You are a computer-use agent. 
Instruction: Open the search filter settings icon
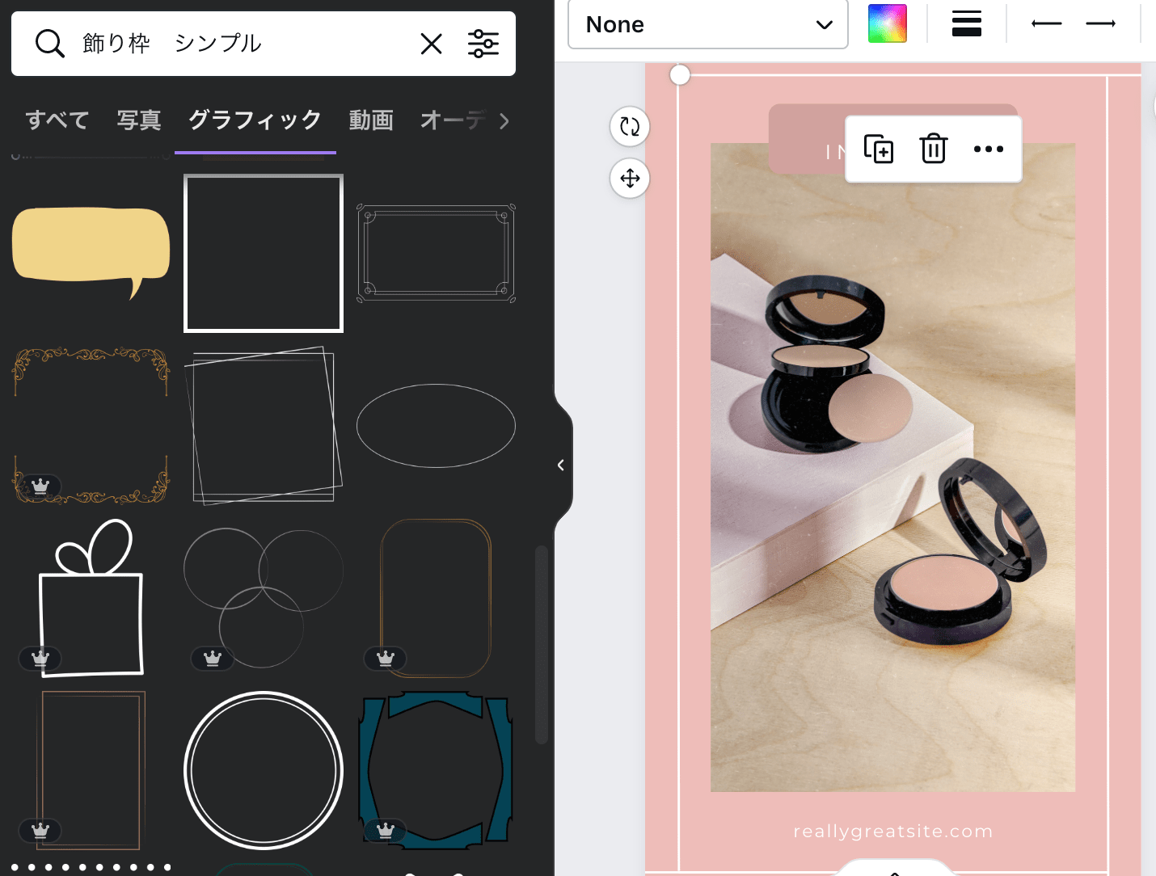pos(483,44)
